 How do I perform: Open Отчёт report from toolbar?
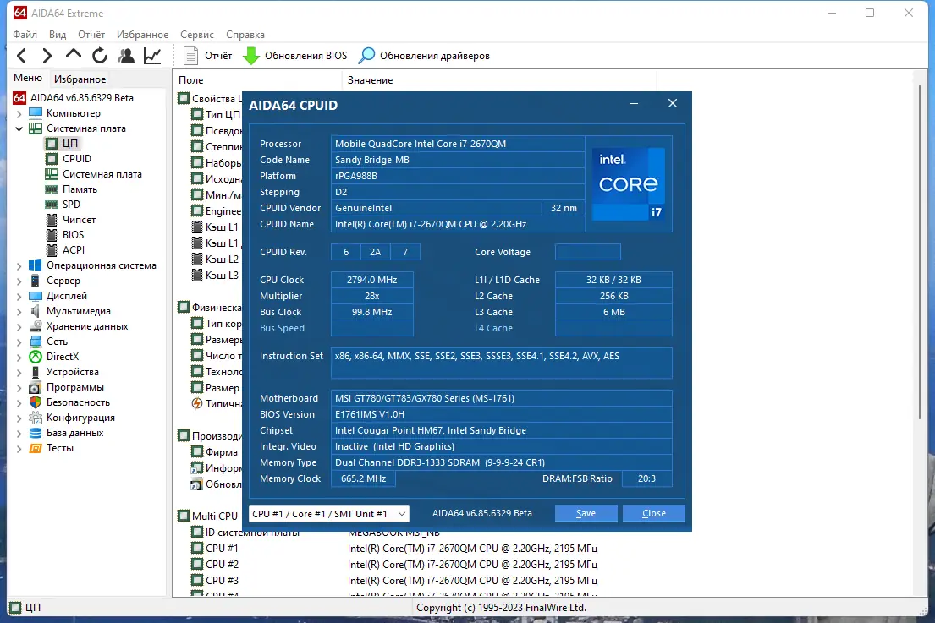point(207,56)
